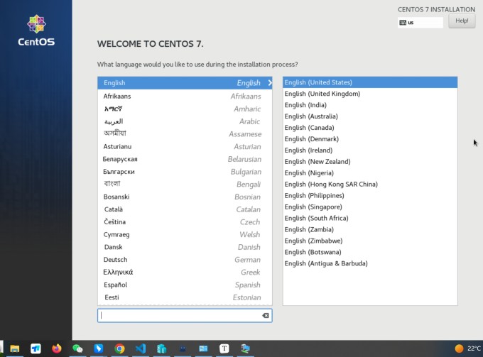Choose English (Ireland) locale
The image size is (483, 357).
point(370,150)
